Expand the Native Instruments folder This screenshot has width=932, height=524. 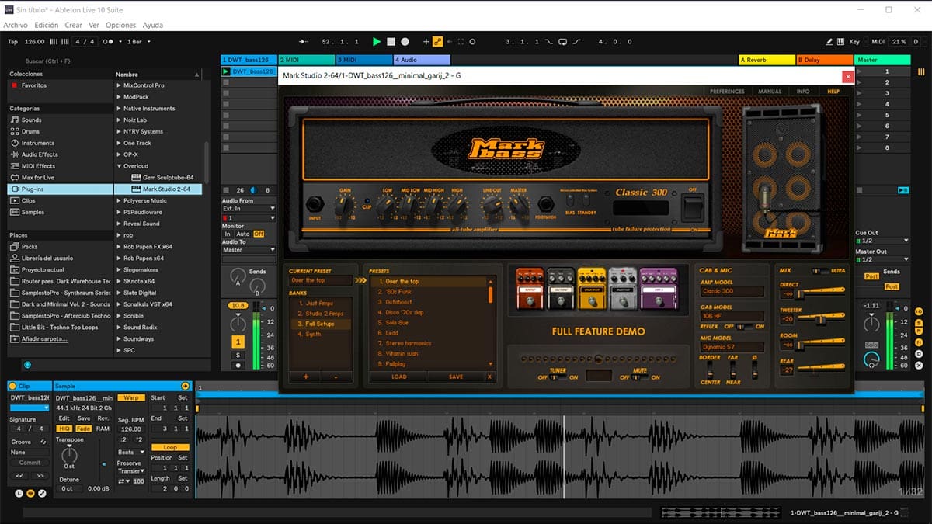119,109
